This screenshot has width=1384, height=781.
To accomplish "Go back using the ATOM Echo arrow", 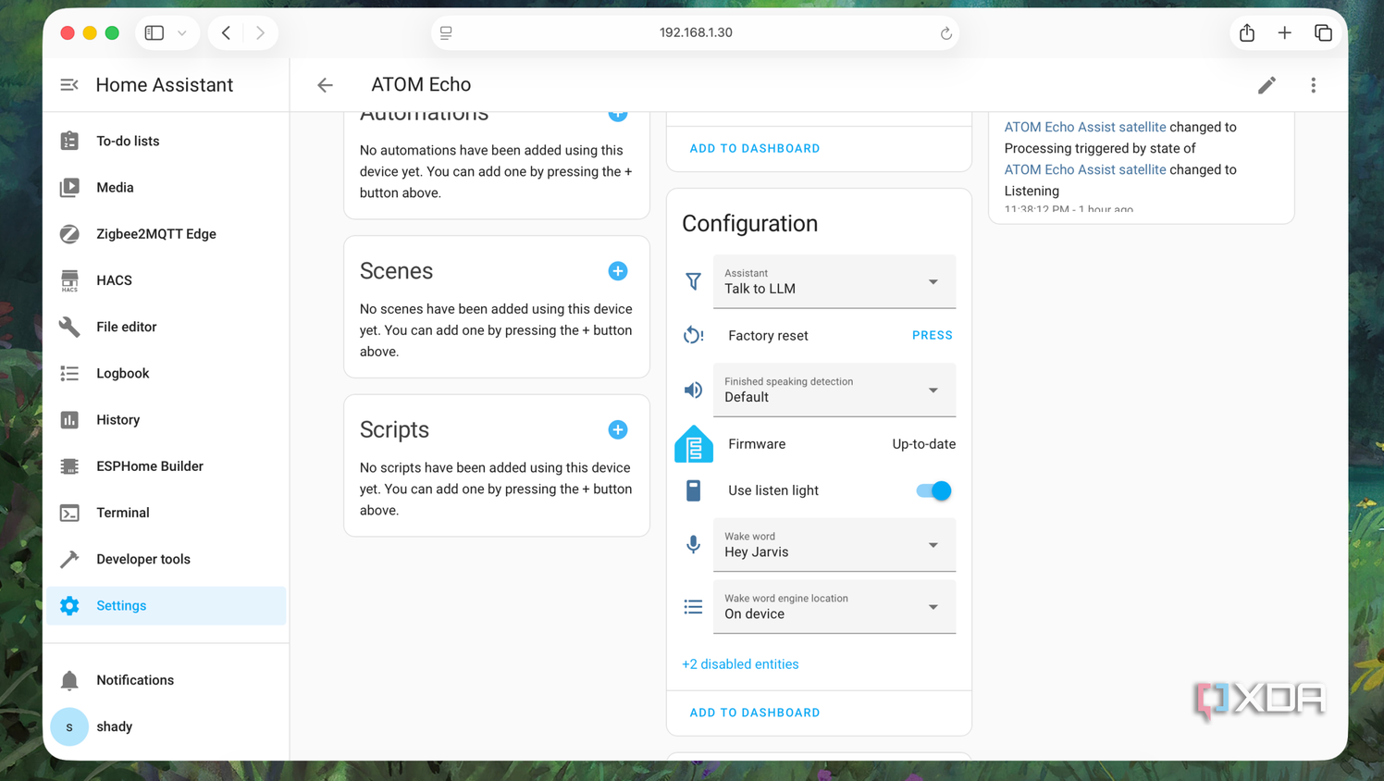I will (x=325, y=85).
